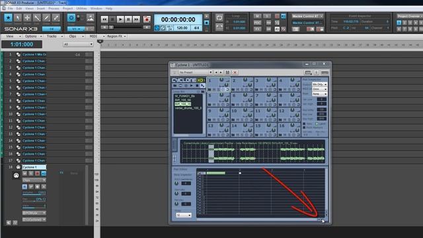Viewport: 423px width, 238px height.
Task: Expand the Region FX dropdown
Action: (116, 36)
